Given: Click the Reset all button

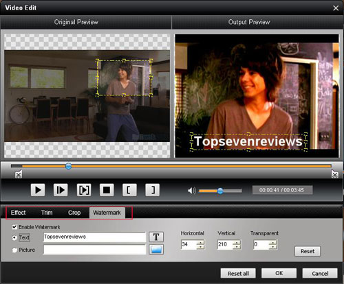Looking at the screenshot, I should [238, 273].
